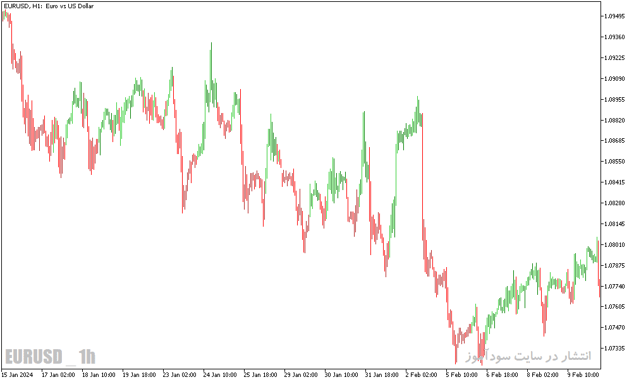Select the 15 Jan 2024 date label
634x382 pixels.
point(18,374)
